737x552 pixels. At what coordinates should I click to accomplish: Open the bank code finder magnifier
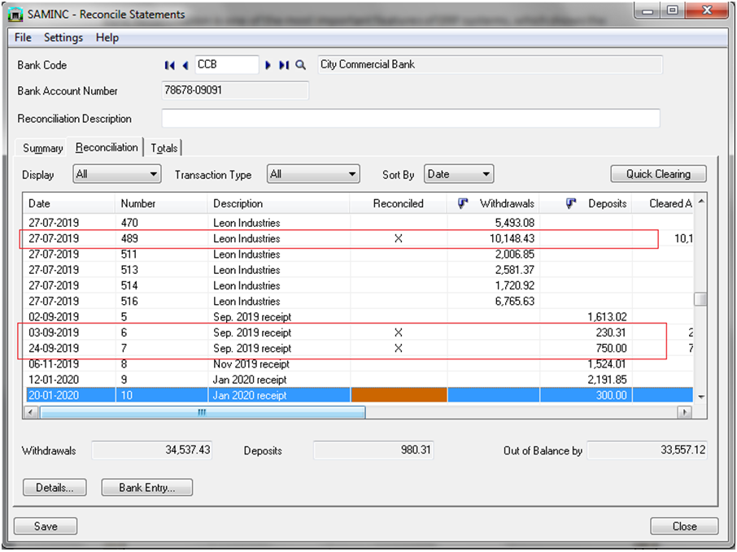[300, 65]
